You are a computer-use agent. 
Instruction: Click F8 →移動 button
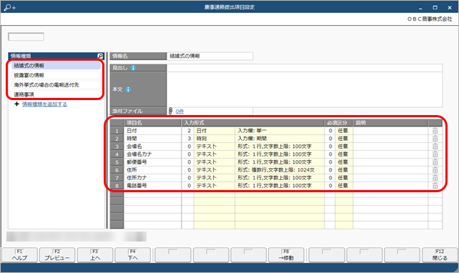tap(286, 255)
